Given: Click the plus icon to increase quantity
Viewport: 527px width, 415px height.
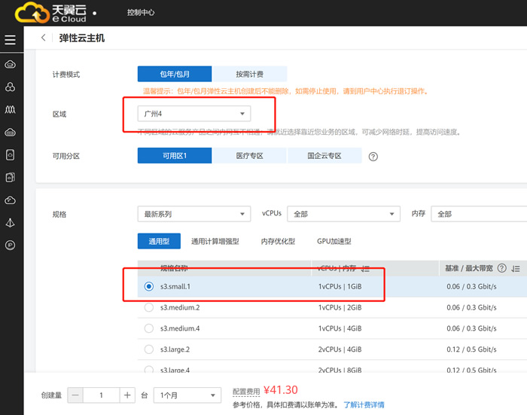Looking at the screenshot, I should click(127, 395).
